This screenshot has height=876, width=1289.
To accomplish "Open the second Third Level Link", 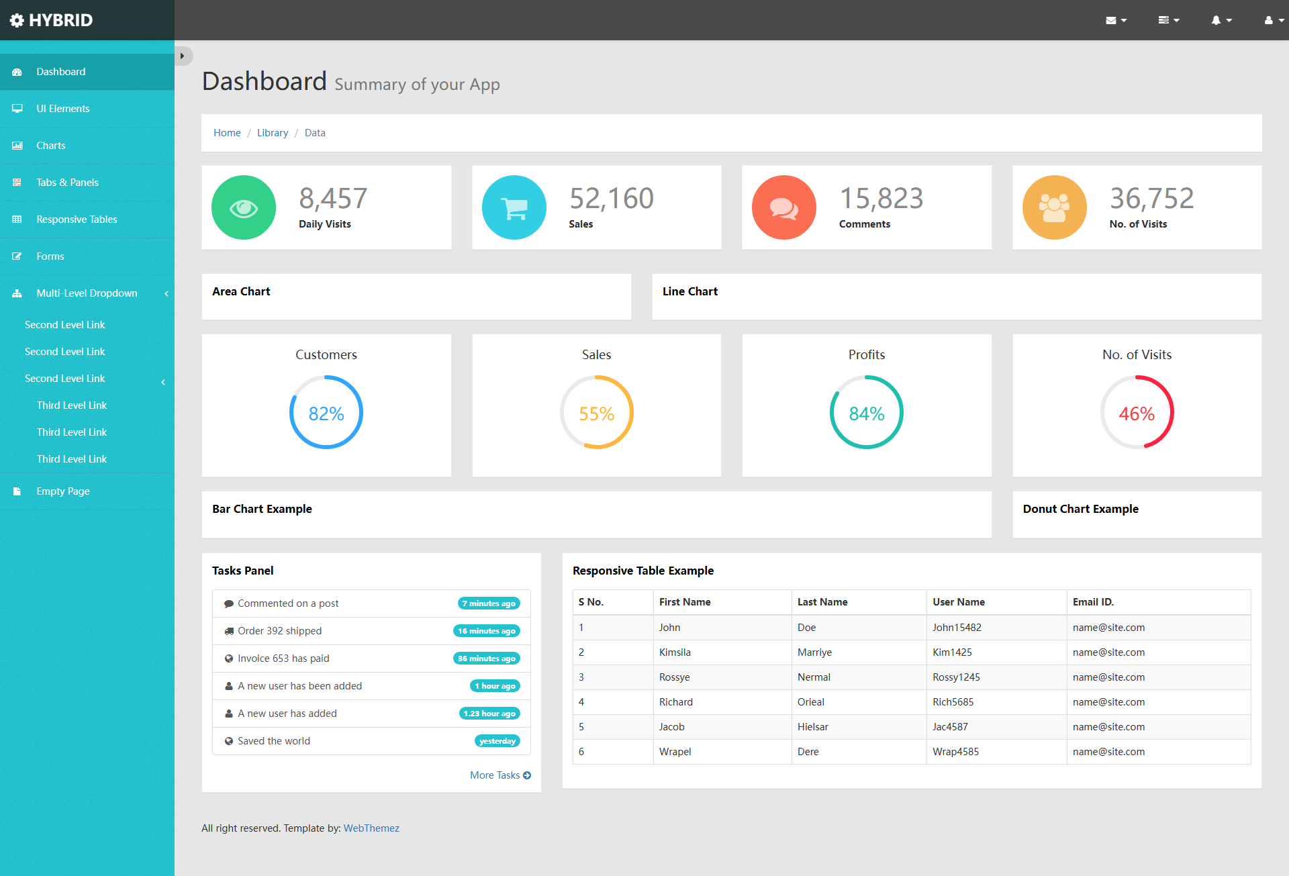I will point(72,432).
